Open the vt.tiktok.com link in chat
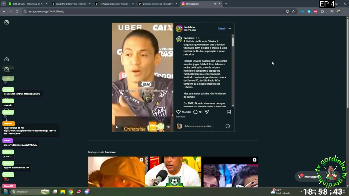 tap(20, 145)
